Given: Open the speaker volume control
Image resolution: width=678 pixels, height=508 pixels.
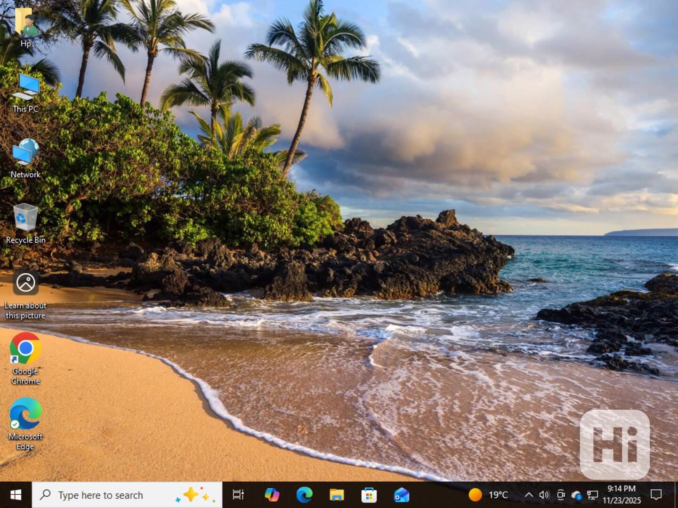Looking at the screenshot, I should 544,495.
